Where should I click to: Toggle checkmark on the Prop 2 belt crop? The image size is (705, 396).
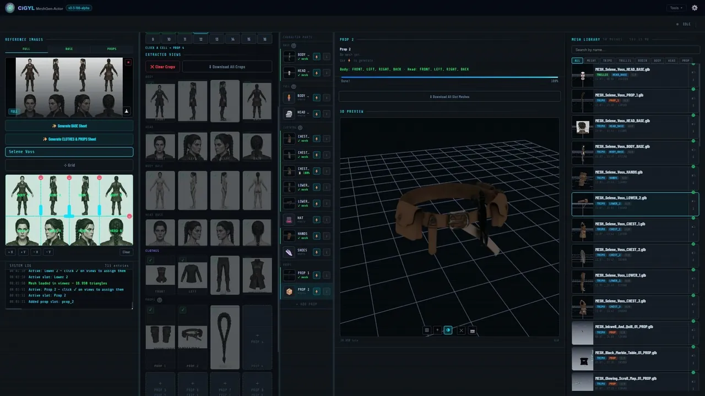182,310
